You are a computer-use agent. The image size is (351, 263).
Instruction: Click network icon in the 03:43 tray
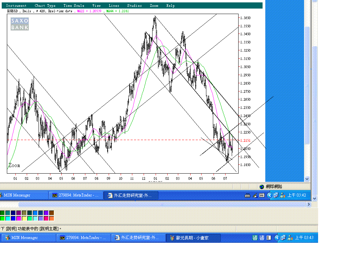click(x=283, y=238)
